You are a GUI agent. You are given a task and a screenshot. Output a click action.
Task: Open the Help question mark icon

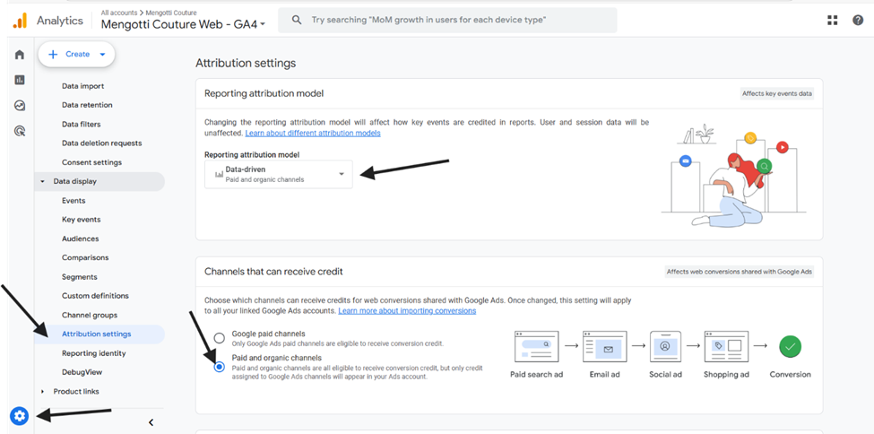858,20
